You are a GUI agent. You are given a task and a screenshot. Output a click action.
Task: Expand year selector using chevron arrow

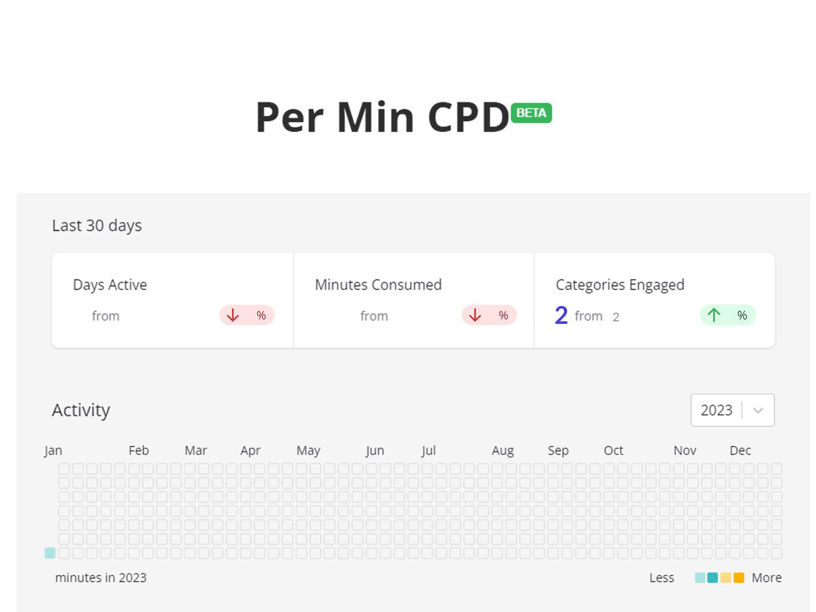tap(758, 411)
